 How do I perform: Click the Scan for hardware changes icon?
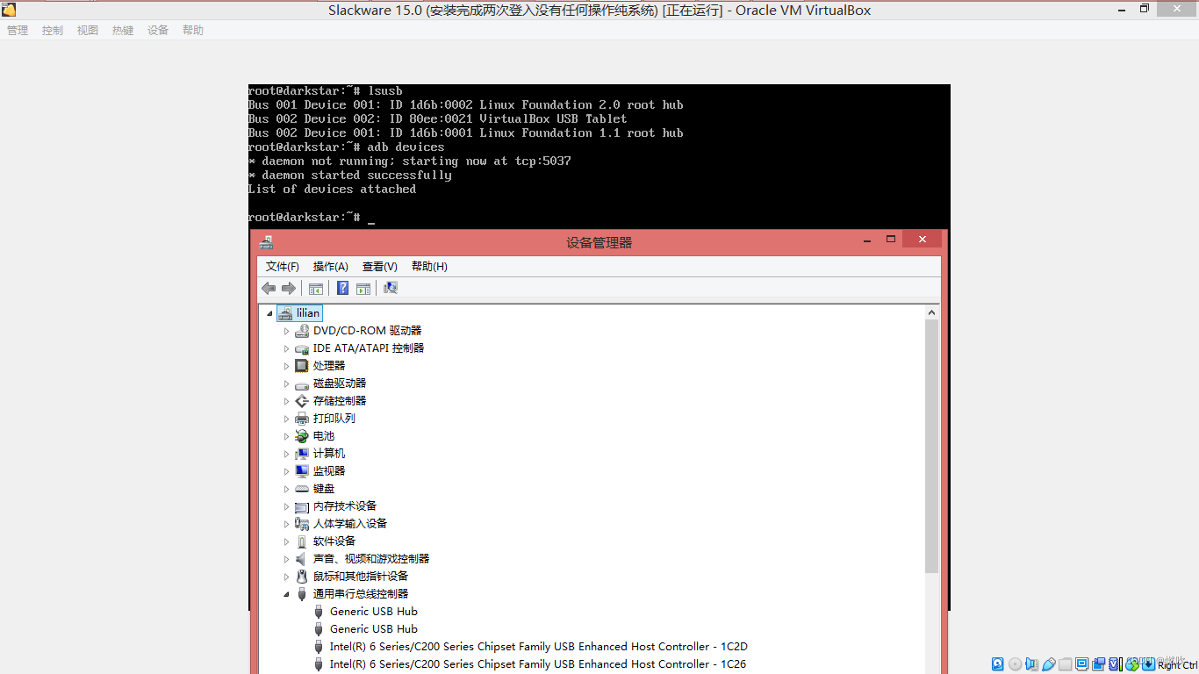coord(390,288)
